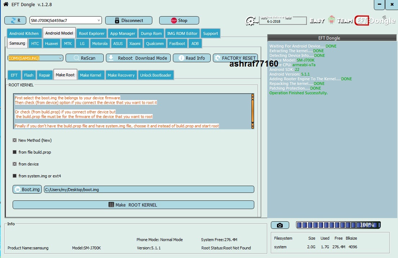The height and width of the screenshot is (258, 398).
Task: Click the Disconnect button
Action: [x=129, y=20]
